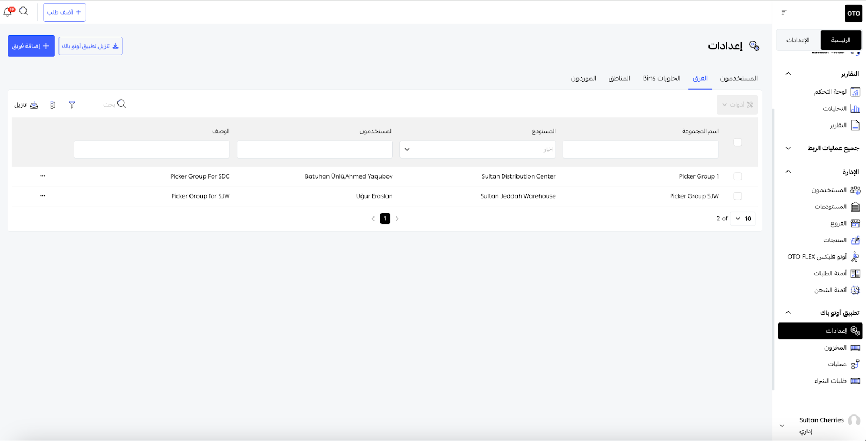Open التحليلات analytics in sidebar
The image size is (866, 441).
click(841, 109)
